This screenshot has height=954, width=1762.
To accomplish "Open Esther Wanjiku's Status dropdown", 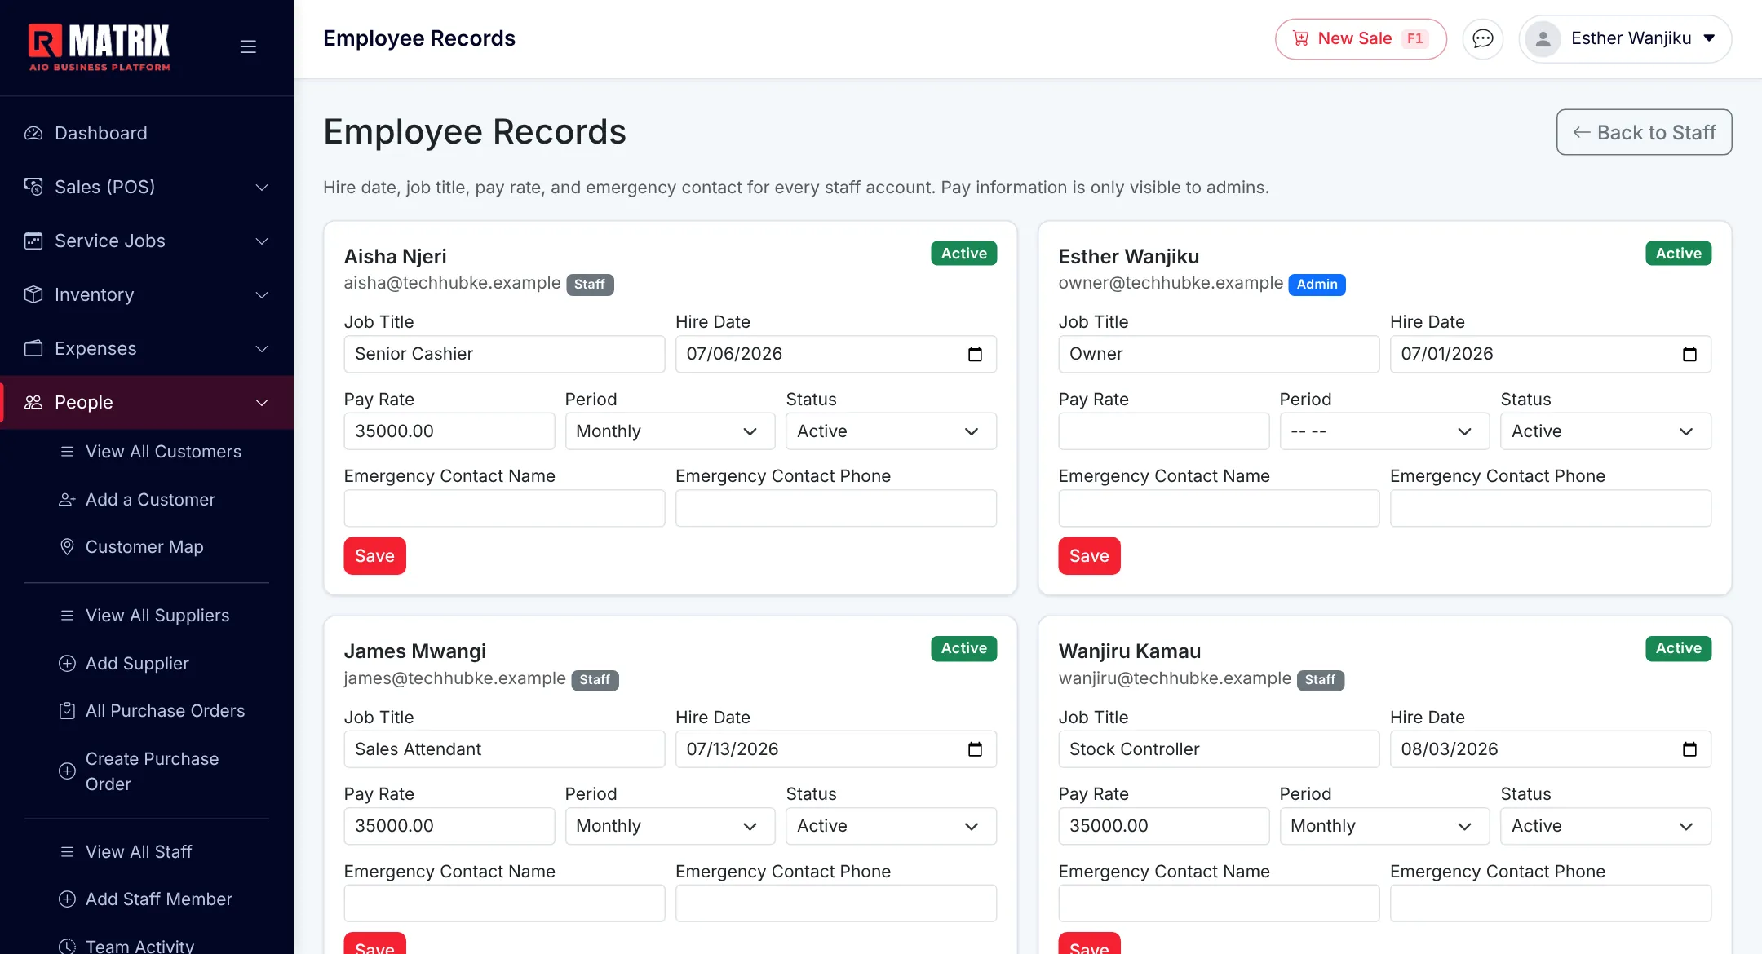I will coord(1605,431).
